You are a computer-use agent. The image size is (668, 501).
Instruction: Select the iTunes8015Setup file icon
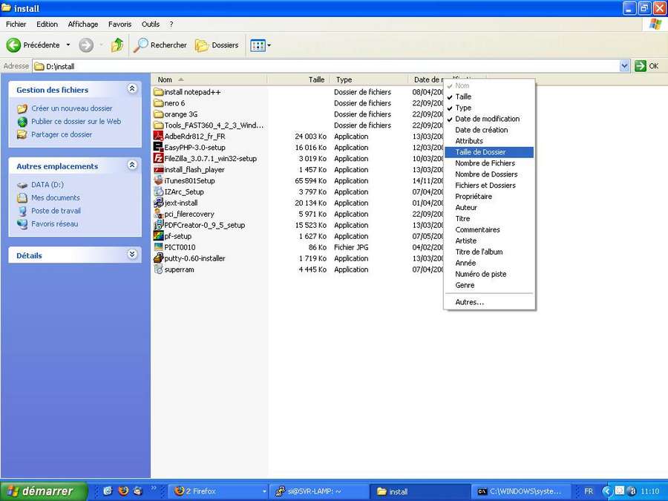pyautogui.click(x=158, y=181)
